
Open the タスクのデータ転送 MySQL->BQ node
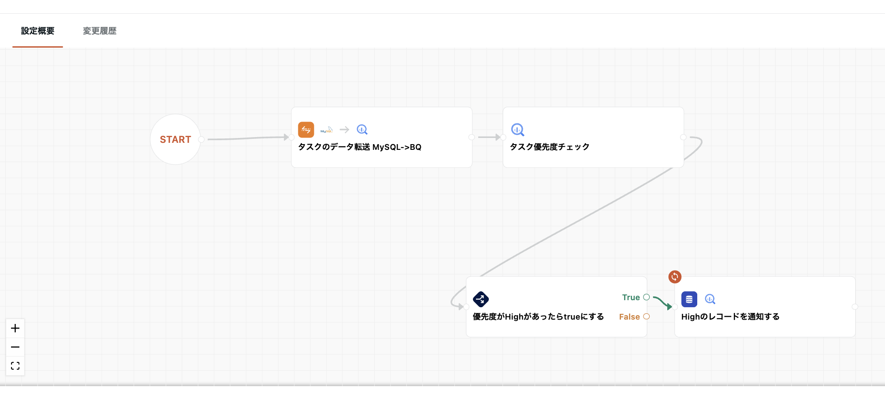pos(360,147)
